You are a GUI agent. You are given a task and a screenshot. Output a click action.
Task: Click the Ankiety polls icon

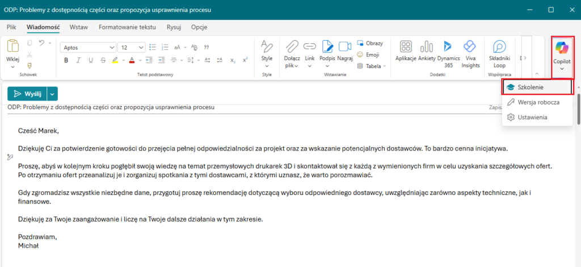427,48
